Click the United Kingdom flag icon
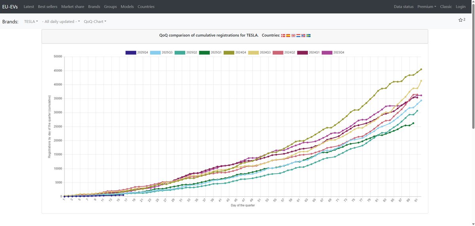475x226 pixels. click(293, 35)
